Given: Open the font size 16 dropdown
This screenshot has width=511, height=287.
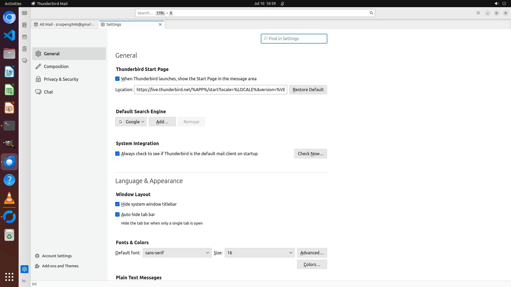Looking at the screenshot, I should click(259, 253).
